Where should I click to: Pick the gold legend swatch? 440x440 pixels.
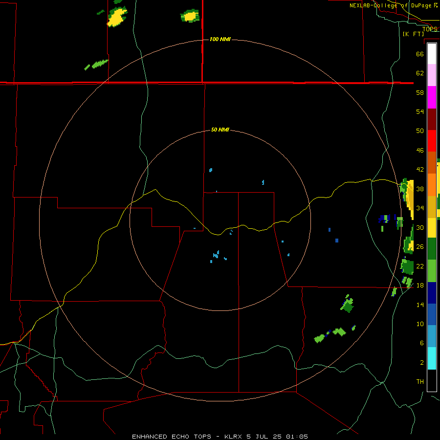pos(432,207)
